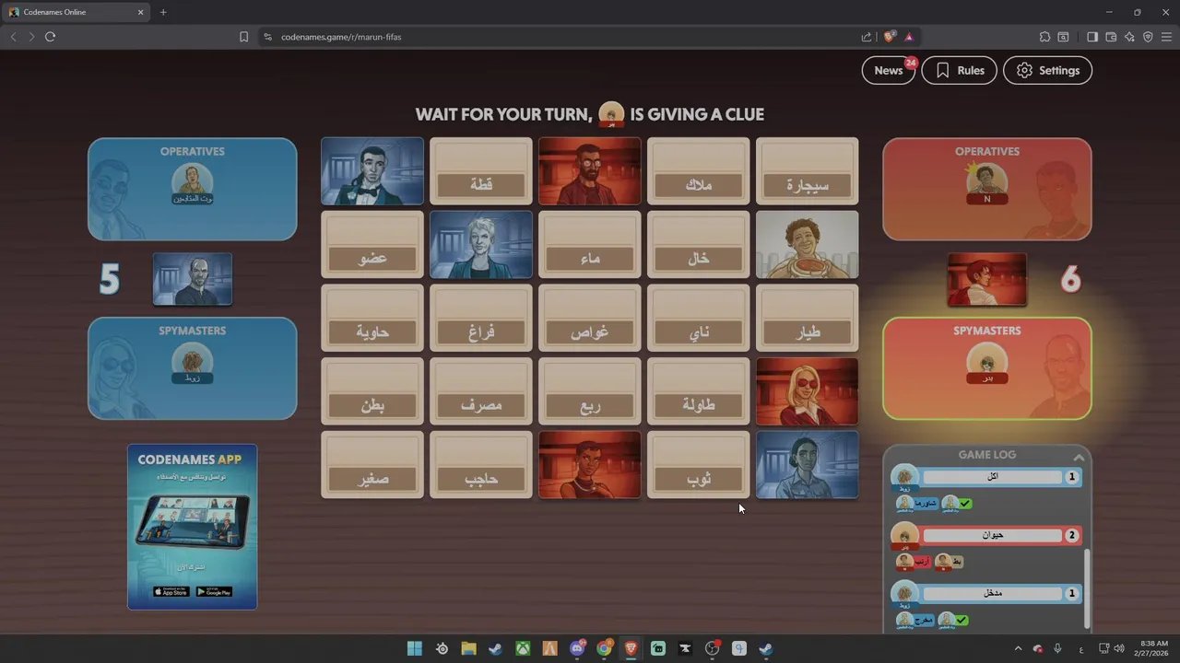Tap the card صغير

click(372, 465)
